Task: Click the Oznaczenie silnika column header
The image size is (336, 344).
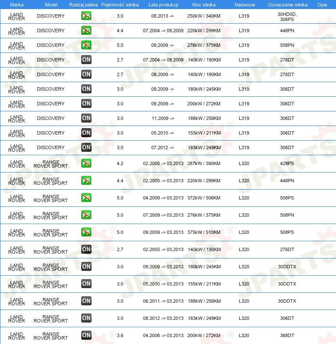Action: [x=287, y=4]
